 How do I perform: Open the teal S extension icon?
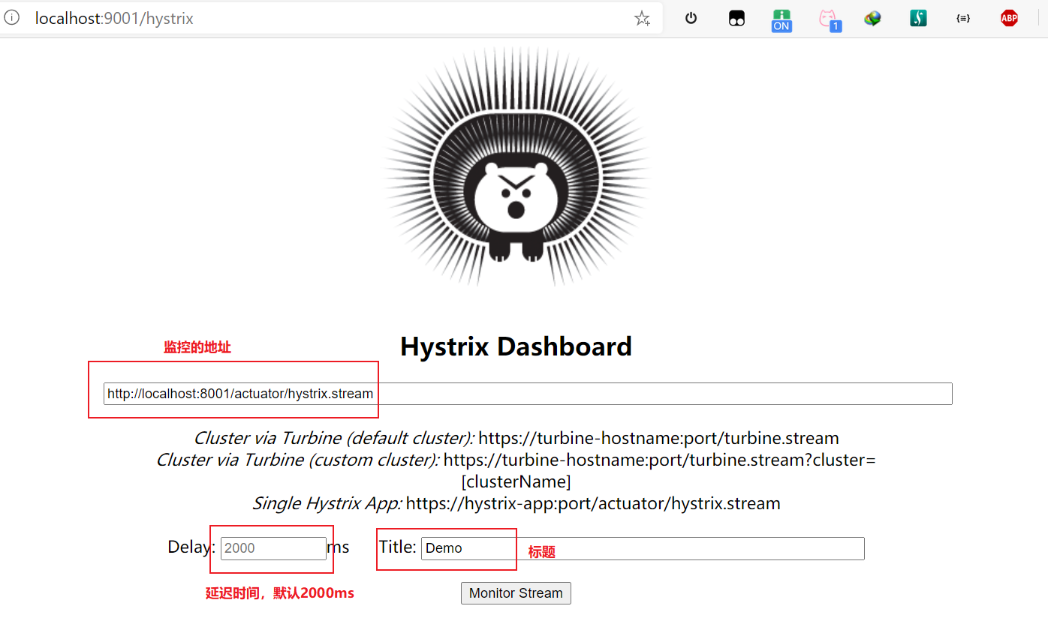point(918,19)
